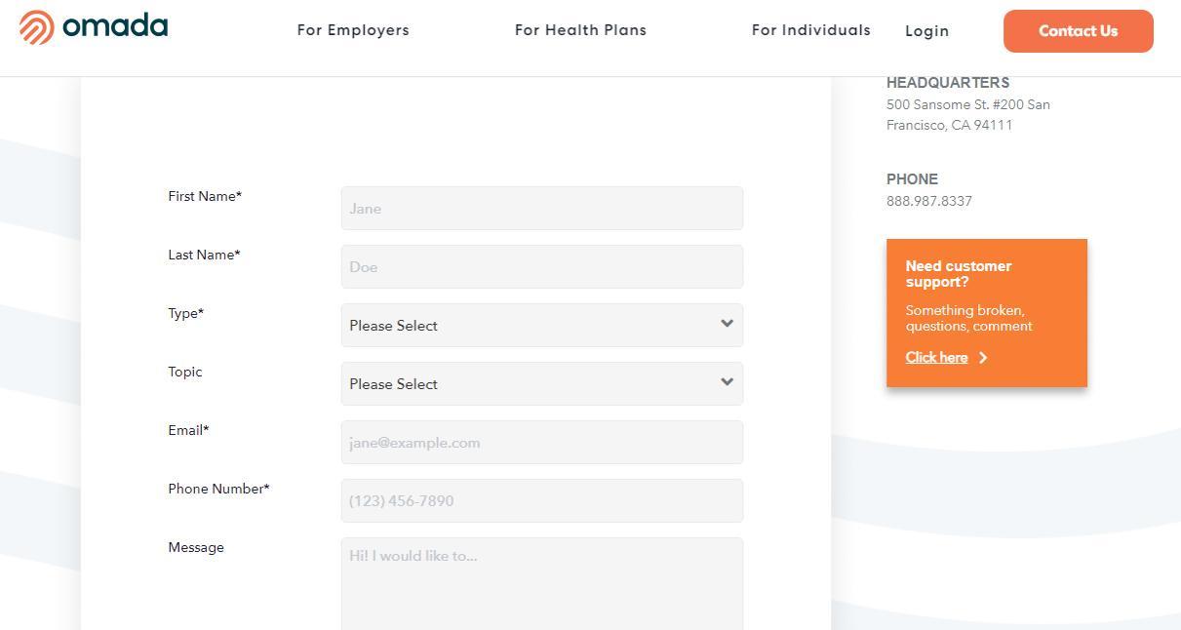This screenshot has height=630, width=1181.
Task: Click the orange Omada spiral mark
Action: click(x=35, y=26)
